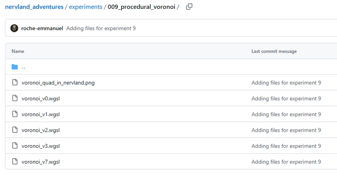Navigate up via the '..' link

pyautogui.click(x=24, y=67)
